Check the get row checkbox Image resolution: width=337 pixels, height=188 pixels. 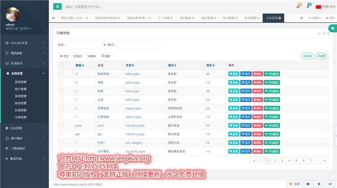click(x=62, y=133)
